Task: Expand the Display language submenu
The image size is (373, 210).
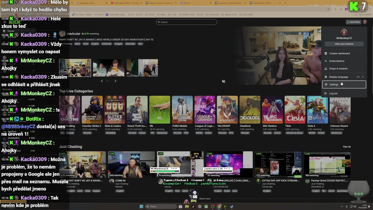Action: [x=344, y=77]
